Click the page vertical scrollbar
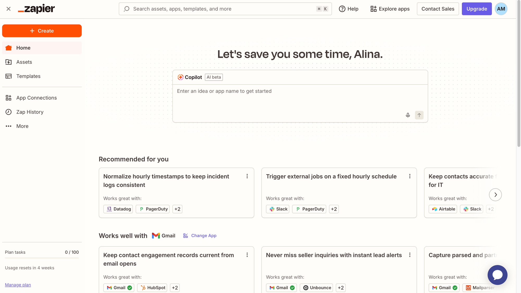Screen dimensions: 521x293 [x=519, y=74]
